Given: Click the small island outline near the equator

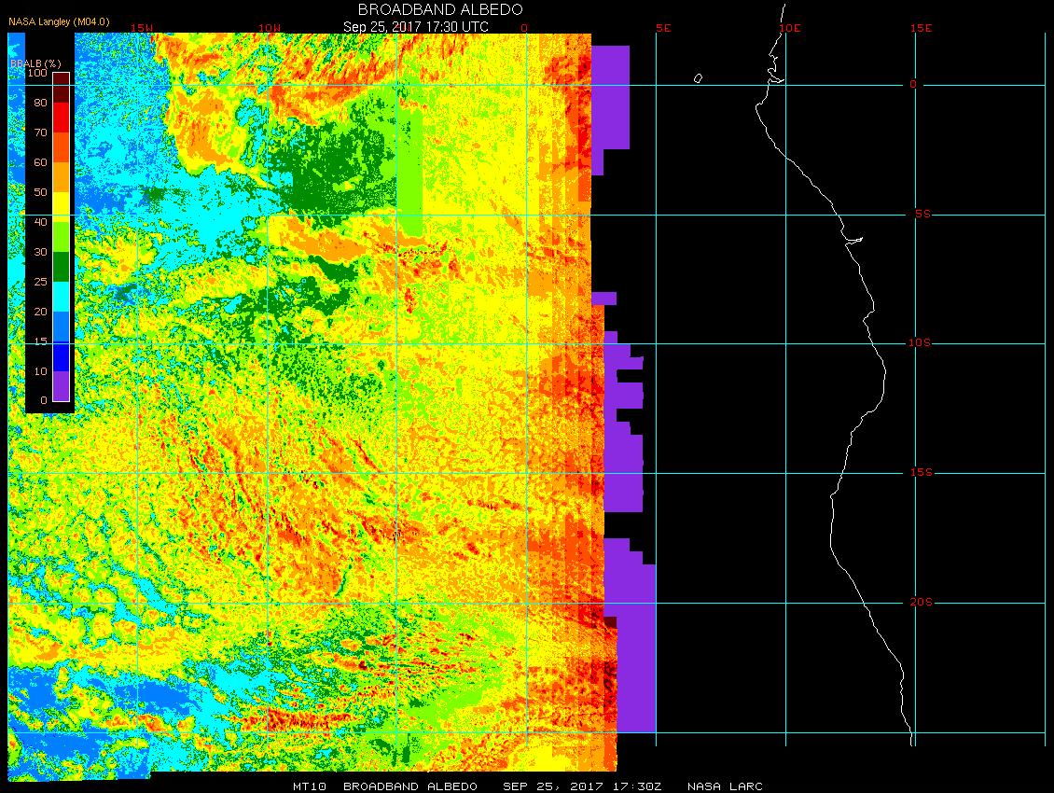Looking at the screenshot, I should pos(698,78).
